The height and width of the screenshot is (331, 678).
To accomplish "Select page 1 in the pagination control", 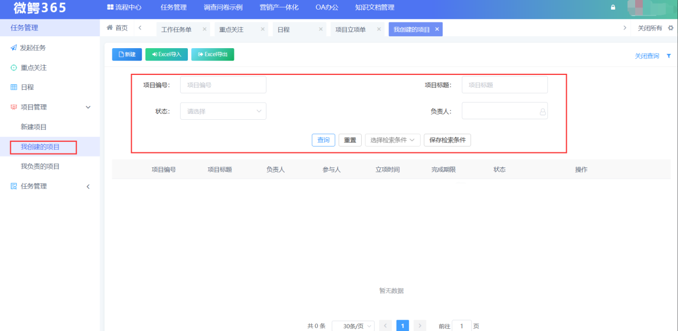I will point(402,325).
